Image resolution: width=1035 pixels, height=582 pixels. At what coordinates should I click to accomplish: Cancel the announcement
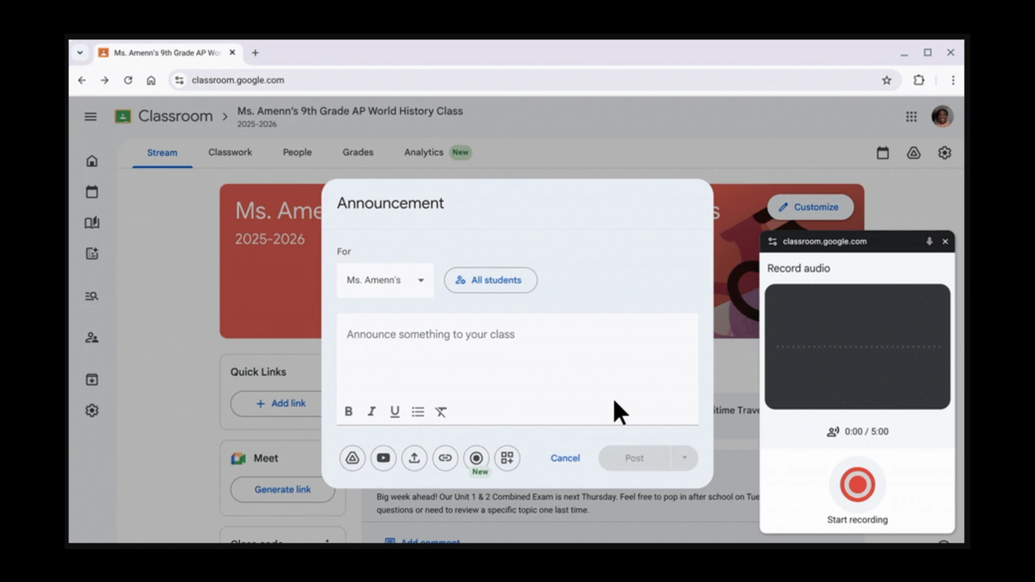coord(565,458)
